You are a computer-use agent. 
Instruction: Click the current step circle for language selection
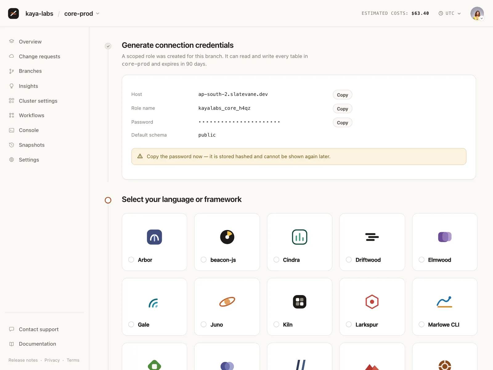tap(108, 200)
